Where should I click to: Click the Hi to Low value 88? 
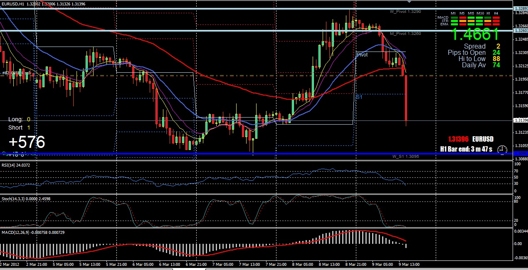[496, 59]
